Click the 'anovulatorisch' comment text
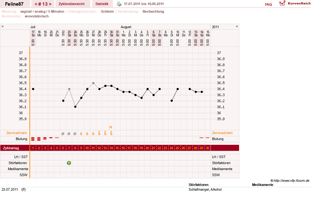The image size is (311, 197). (x=37, y=16)
